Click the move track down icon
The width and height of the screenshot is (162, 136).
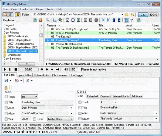[119, 20]
